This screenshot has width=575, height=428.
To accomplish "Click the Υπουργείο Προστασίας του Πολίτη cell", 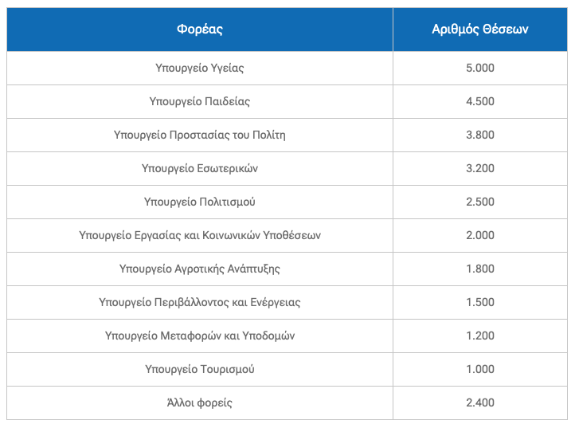I will 199,135.
